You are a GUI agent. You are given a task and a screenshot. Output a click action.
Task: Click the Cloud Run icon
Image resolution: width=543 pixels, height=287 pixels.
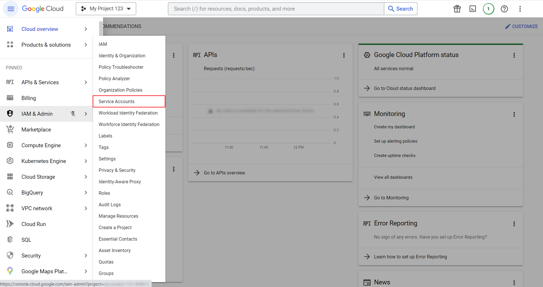pos(10,224)
